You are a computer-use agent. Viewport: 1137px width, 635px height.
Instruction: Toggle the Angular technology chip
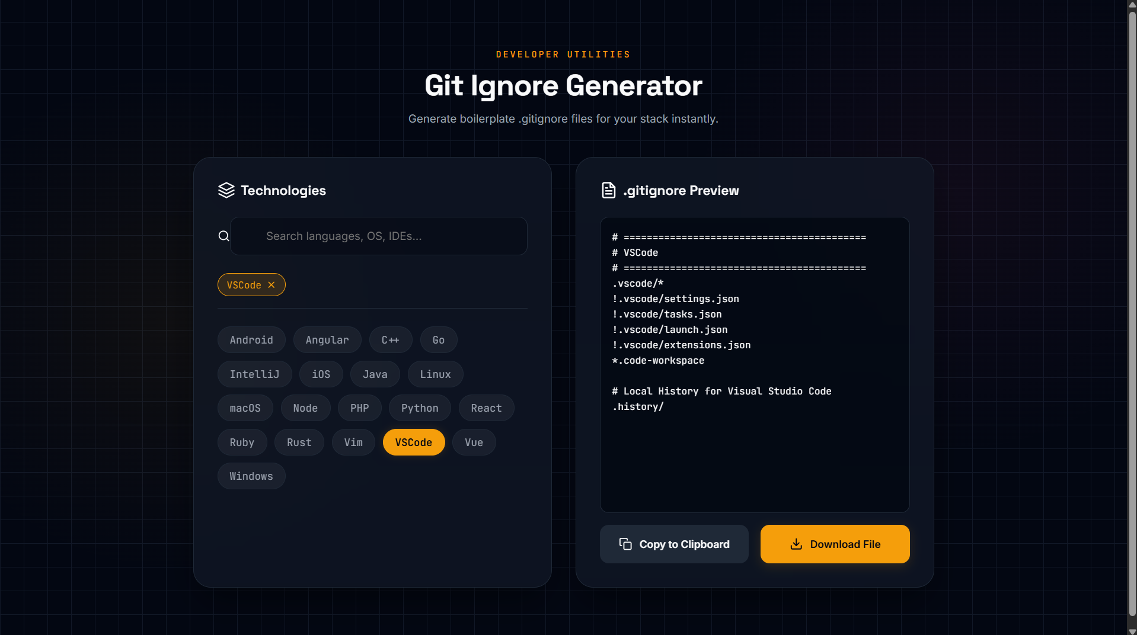click(x=327, y=340)
